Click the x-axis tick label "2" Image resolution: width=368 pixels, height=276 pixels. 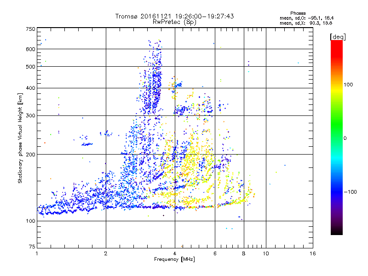(x=106, y=253)
